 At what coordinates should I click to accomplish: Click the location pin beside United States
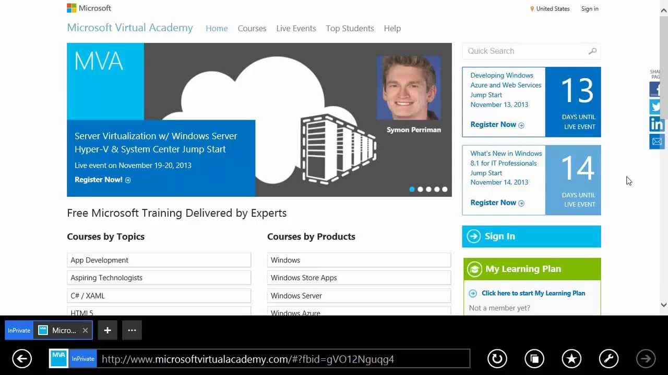(x=532, y=9)
